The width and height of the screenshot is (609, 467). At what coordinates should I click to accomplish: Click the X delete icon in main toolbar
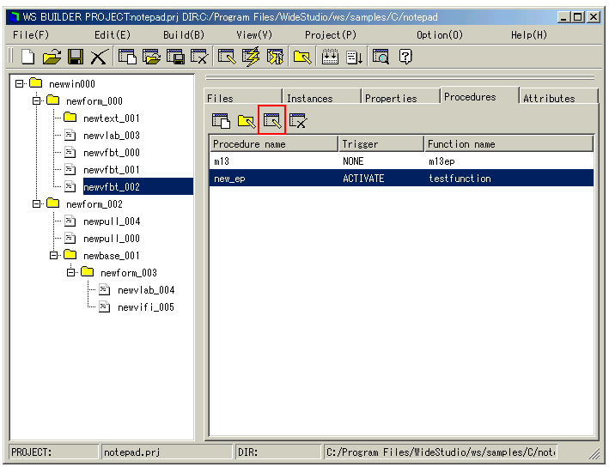tap(99, 58)
